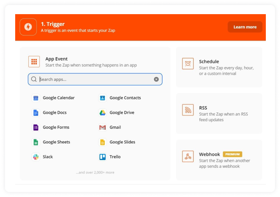Choose the Google Calendar label
This screenshot has width=280, height=197.
pos(59,98)
